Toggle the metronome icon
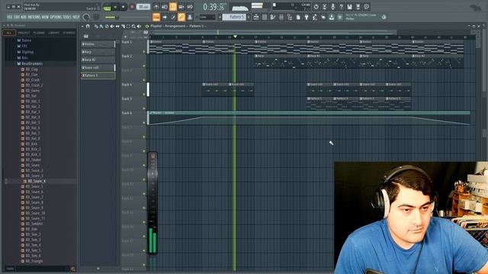The image size is (488, 274). [156, 7]
